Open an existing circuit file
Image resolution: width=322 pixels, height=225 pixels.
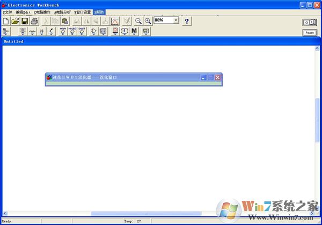(x=16, y=21)
